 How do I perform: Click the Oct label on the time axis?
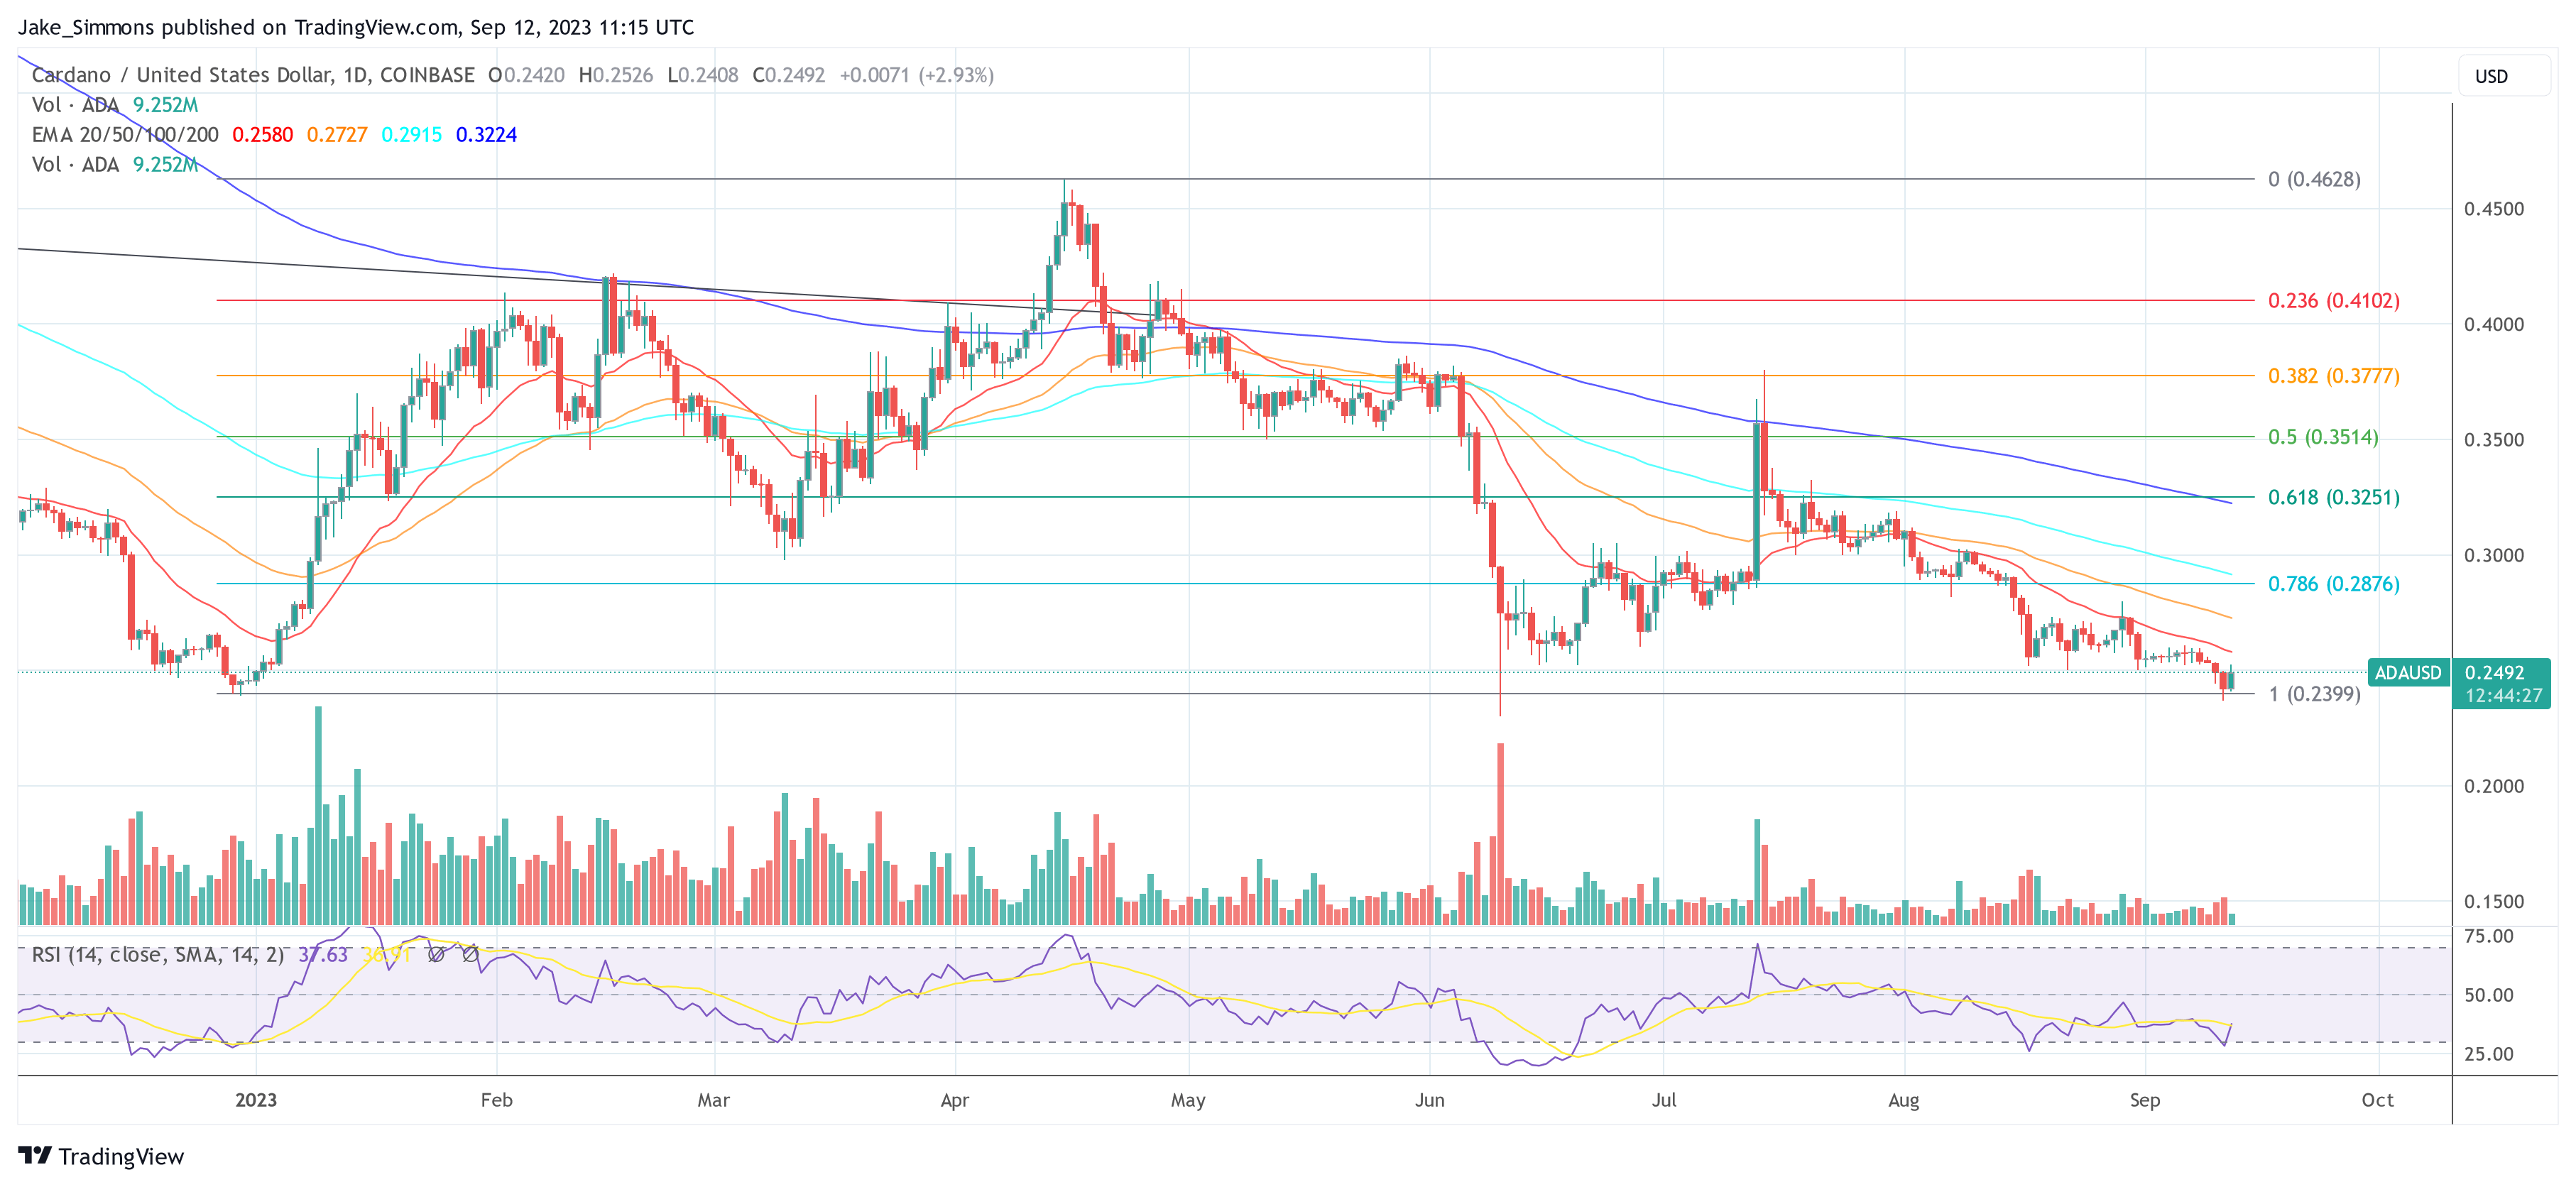(2378, 1100)
